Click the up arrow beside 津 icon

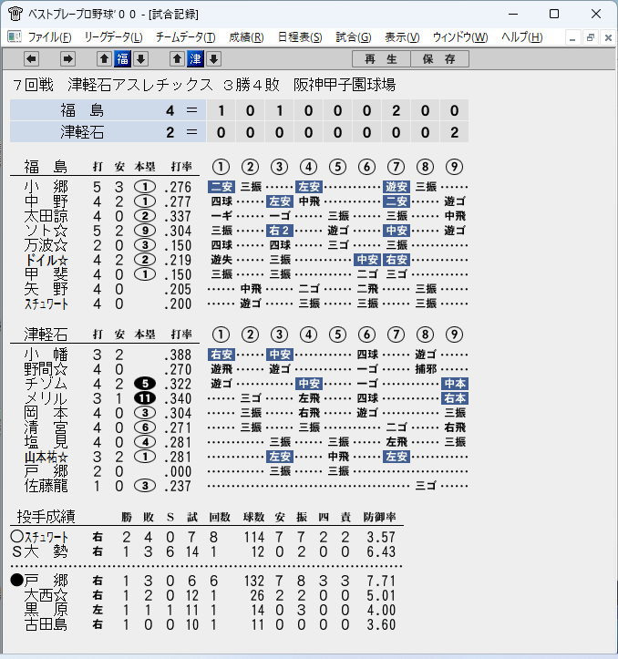click(177, 59)
